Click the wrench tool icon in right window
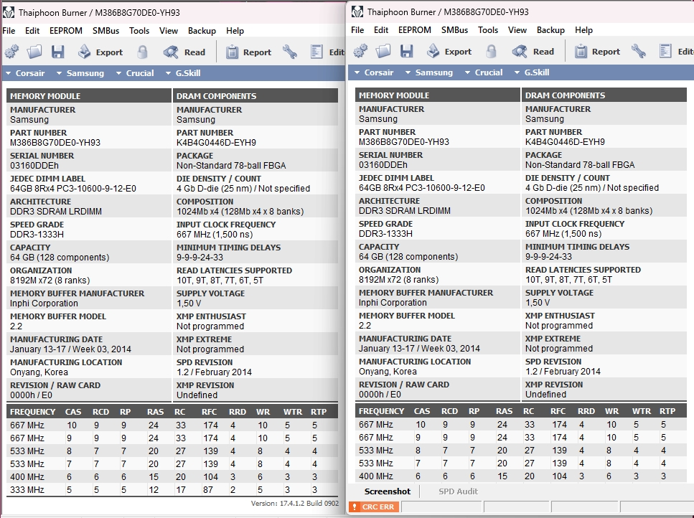The height and width of the screenshot is (518, 694). (638, 51)
